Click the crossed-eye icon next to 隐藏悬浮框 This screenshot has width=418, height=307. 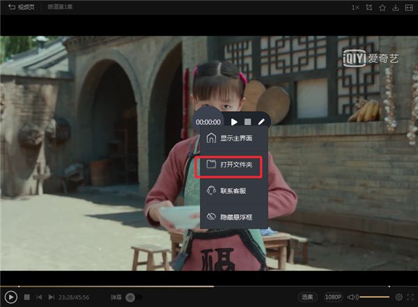211,216
